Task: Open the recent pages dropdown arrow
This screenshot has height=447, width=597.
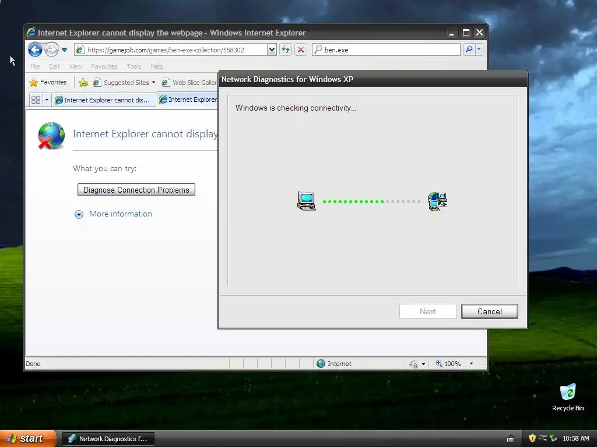Action: pyautogui.click(x=64, y=50)
